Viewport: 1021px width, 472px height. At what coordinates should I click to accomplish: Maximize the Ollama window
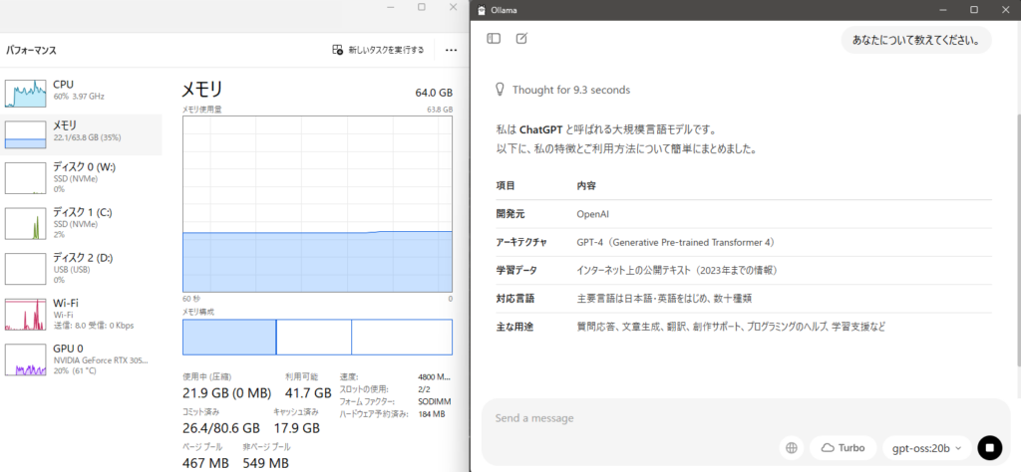pyautogui.click(x=974, y=10)
